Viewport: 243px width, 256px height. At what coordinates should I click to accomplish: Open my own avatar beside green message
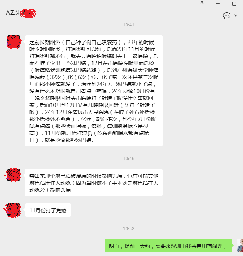[240, 246]
